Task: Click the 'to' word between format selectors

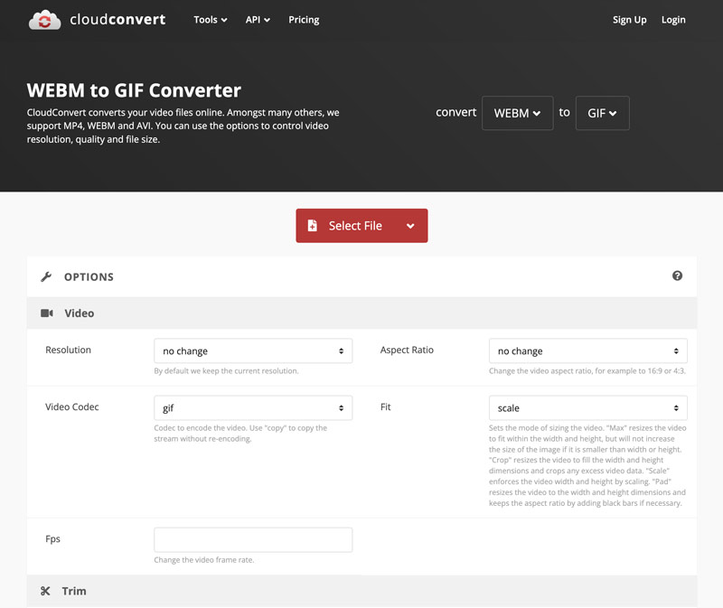Action: pyautogui.click(x=564, y=112)
